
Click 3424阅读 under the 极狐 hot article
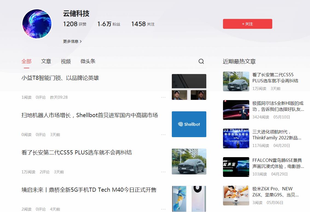[260, 117]
